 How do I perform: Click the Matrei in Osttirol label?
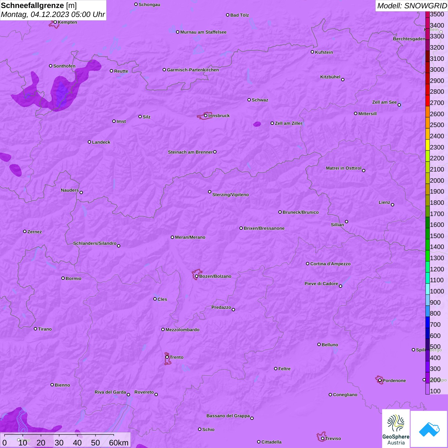[x=344, y=168]
